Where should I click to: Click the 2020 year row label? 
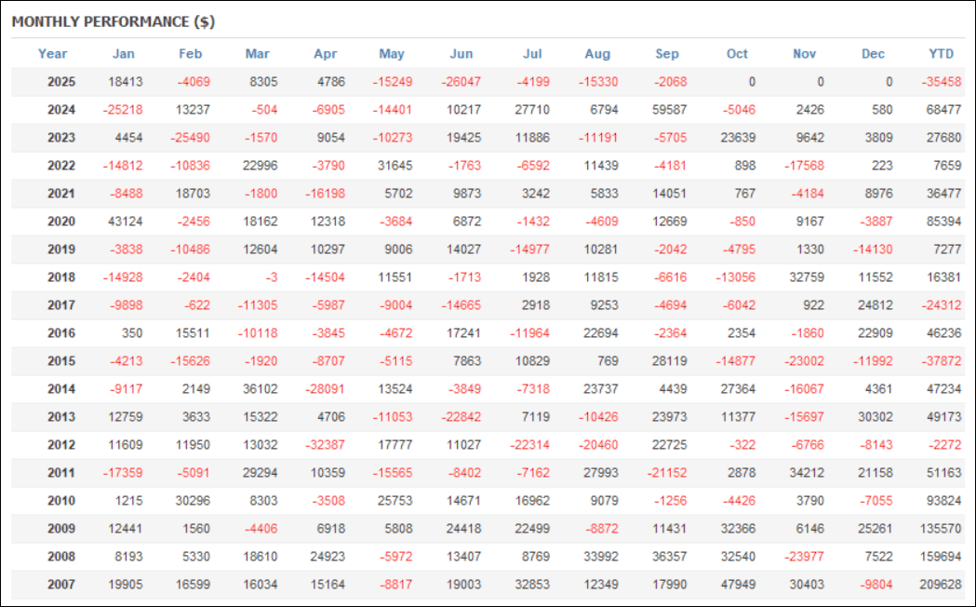click(x=61, y=222)
